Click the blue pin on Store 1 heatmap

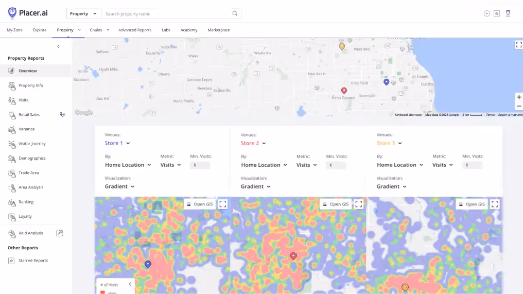coord(148,264)
